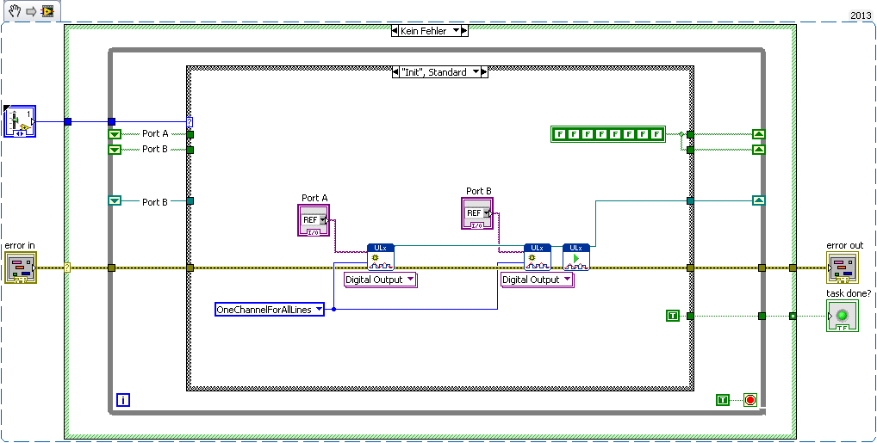The image size is (877, 443).
Task: Click the Port B unbundle element on teal wire
Action: pos(155,201)
